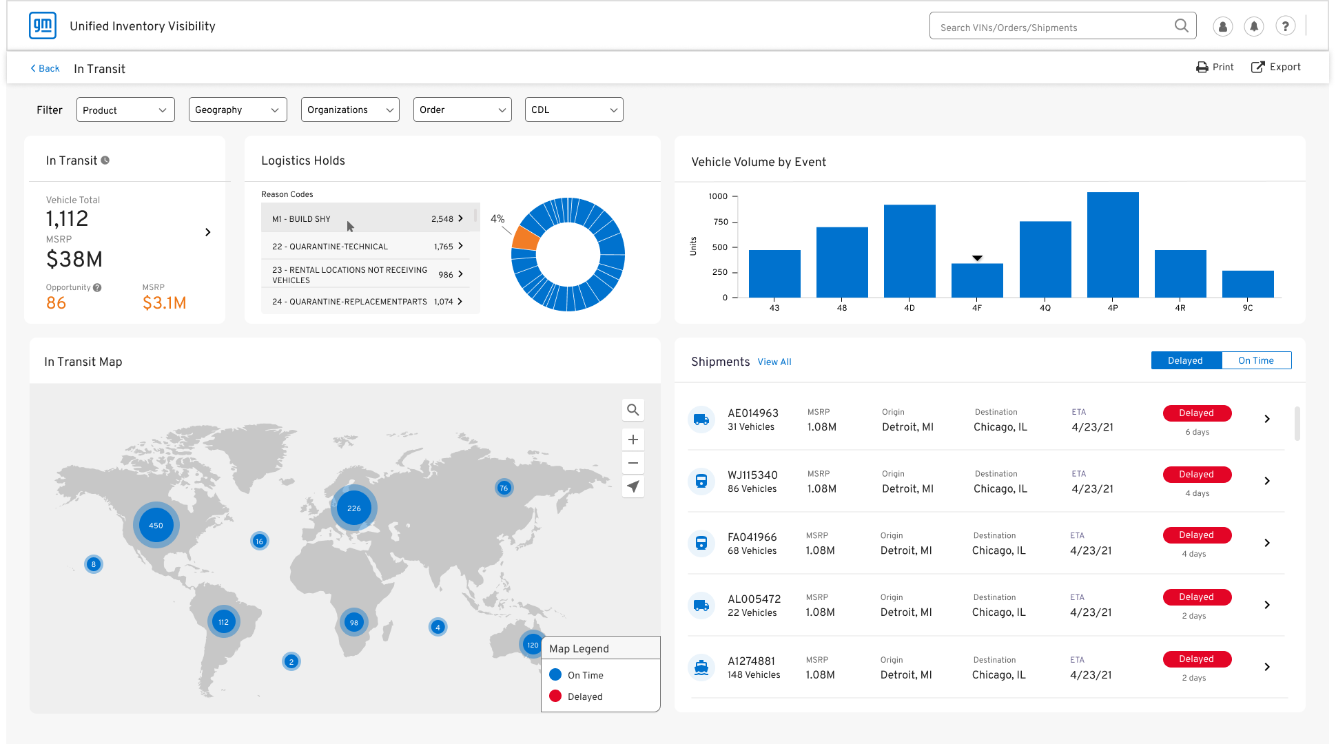Click the map search magnifier icon

pyautogui.click(x=633, y=411)
